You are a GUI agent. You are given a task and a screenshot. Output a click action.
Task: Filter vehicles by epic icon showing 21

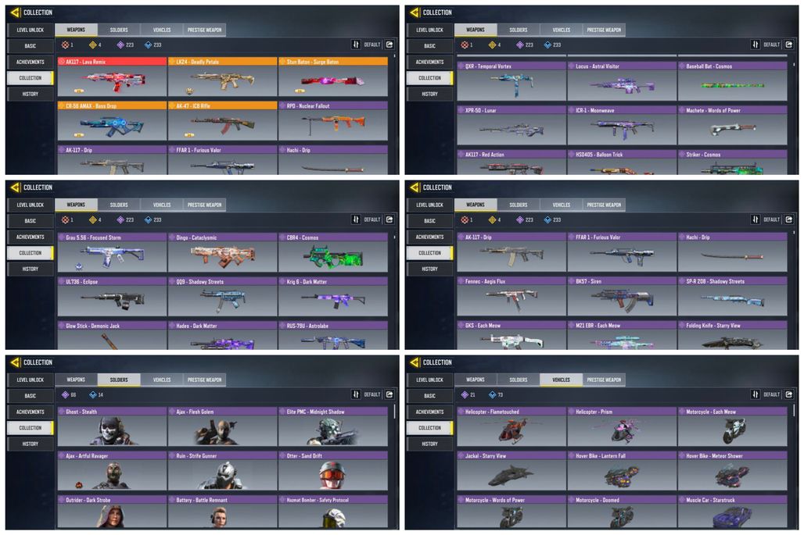pyautogui.click(x=465, y=394)
